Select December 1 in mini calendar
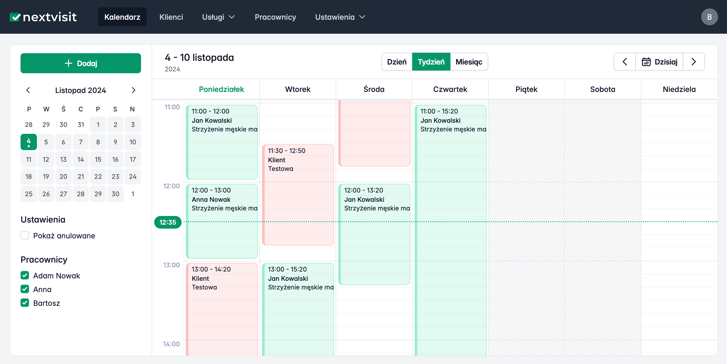The width and height of the screenshot is (727, 364). pos(133,194)
